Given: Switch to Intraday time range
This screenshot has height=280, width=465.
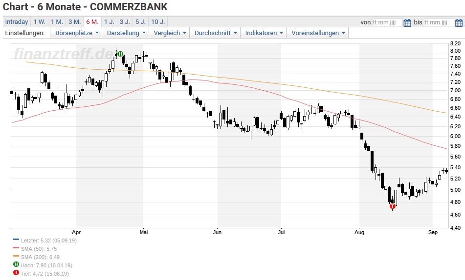Looking at the screenshot, I should tap(17, 22).
